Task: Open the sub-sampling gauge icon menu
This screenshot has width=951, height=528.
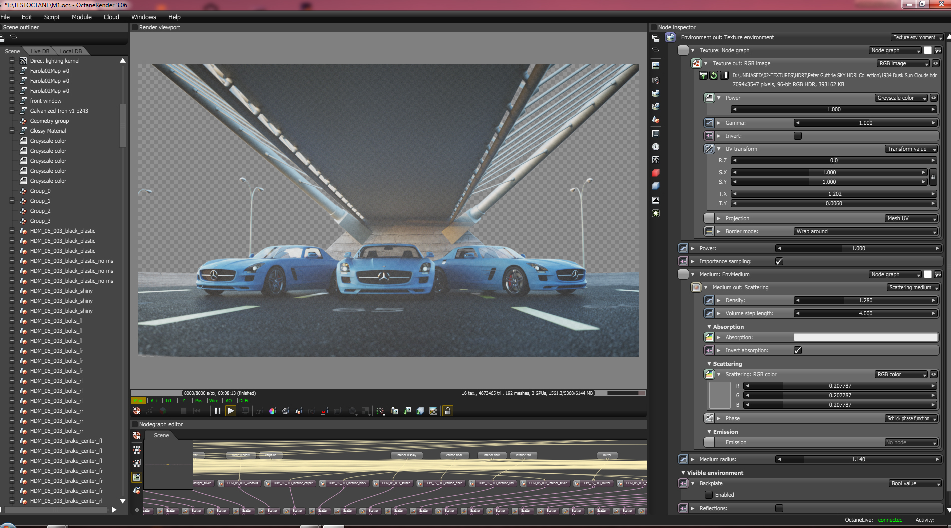Action: [x=380, y=411]
